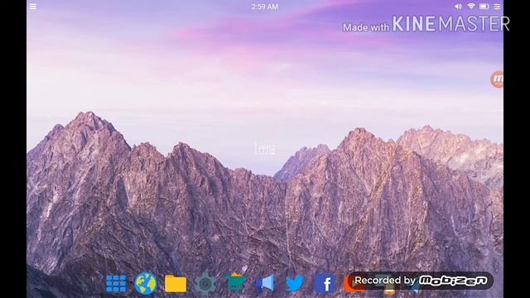
Task: Launch the Twitter bird icon
Action: click(x=295, y=283)
